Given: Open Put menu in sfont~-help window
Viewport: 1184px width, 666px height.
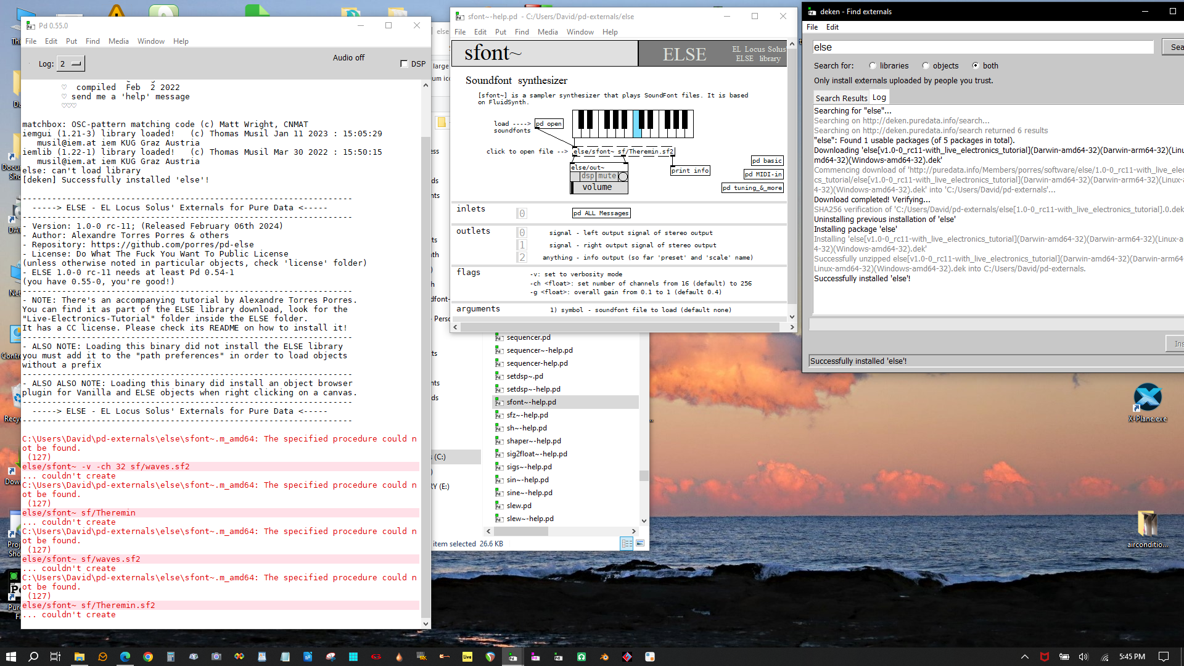Looking at the screenshot, I should 500,32.
